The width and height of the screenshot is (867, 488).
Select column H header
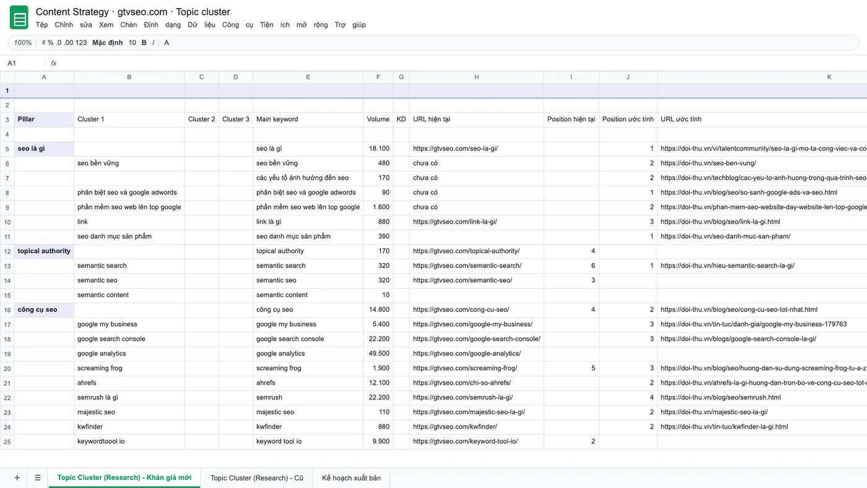[477, 77]
